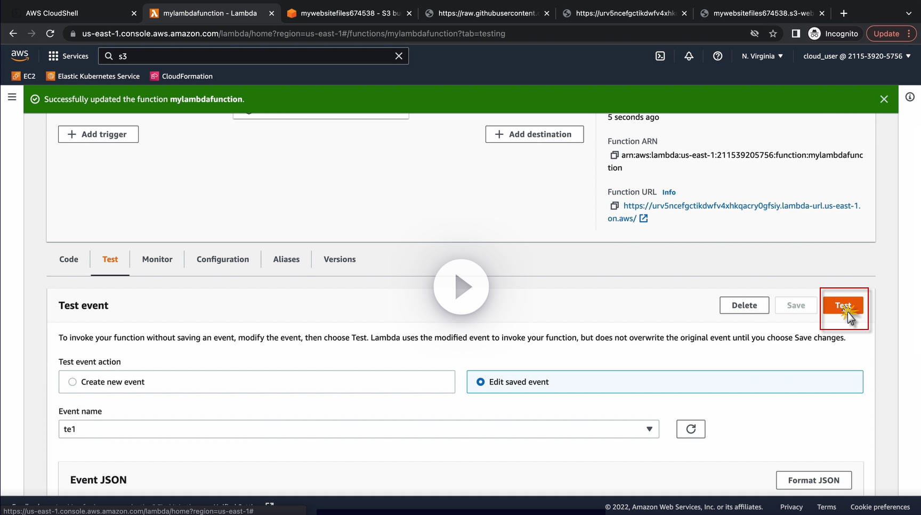921x515 pixels.
Task: Open the N. Virginia region selector
Action: click(x=762, y=56)
